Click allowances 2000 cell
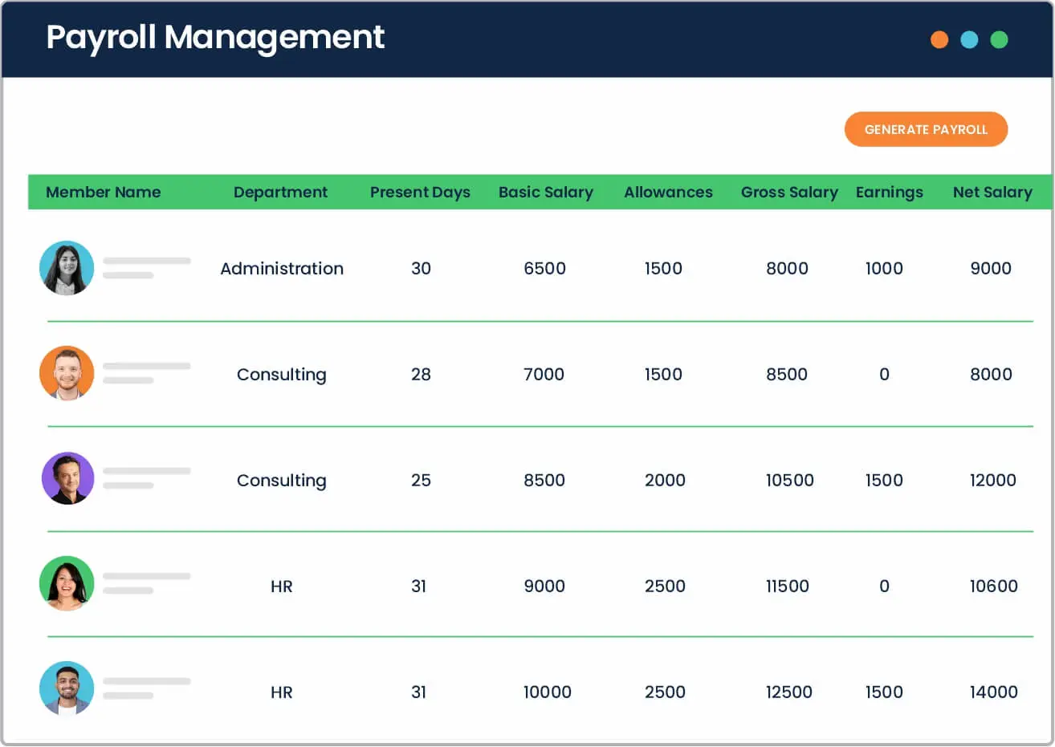The image size is (1055, 747). coord(665,481)
